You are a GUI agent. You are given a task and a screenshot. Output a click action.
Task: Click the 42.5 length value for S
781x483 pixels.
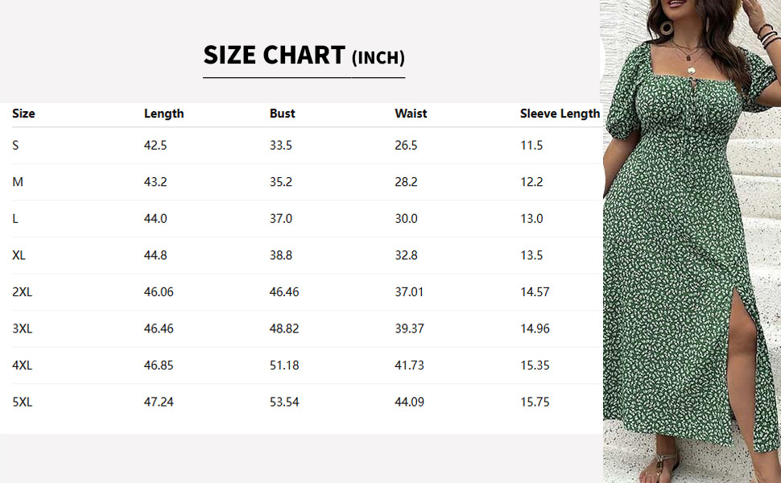point(155,146)
